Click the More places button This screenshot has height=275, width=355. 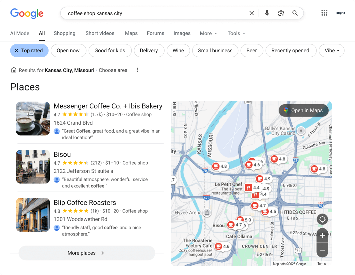(x=87, y=253)
